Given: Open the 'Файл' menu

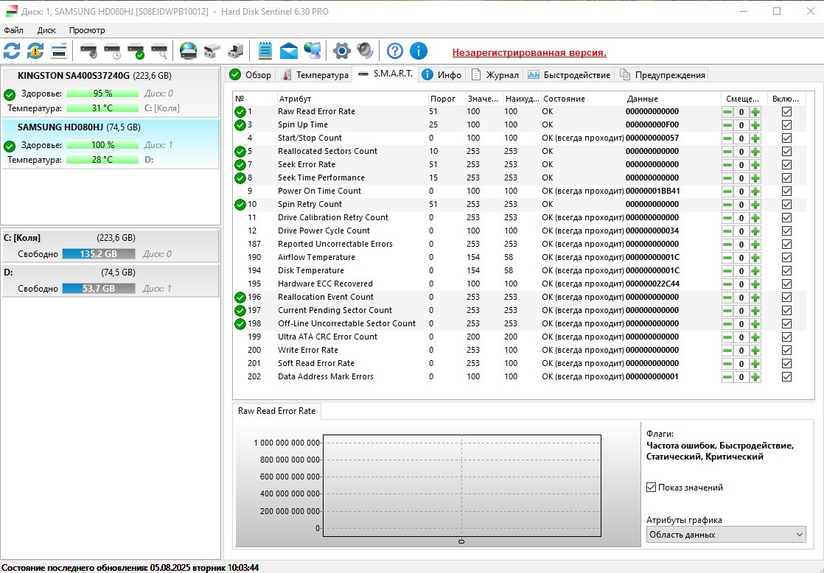Looking at the screenshot, I should pos(13,30).
